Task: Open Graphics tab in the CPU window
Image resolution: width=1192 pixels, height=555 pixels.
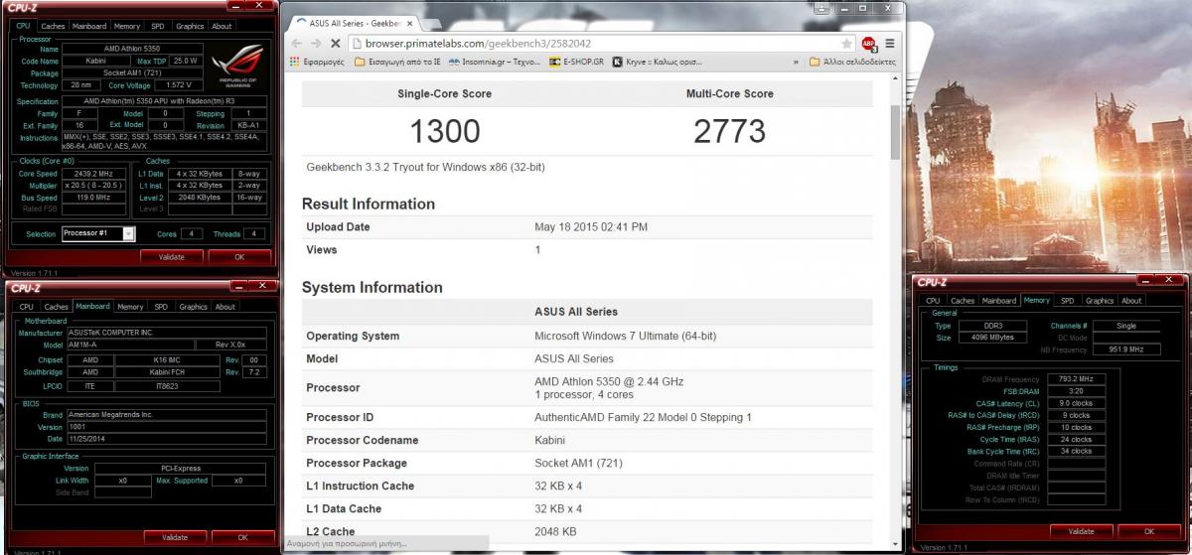Action: tap(190, 27)
